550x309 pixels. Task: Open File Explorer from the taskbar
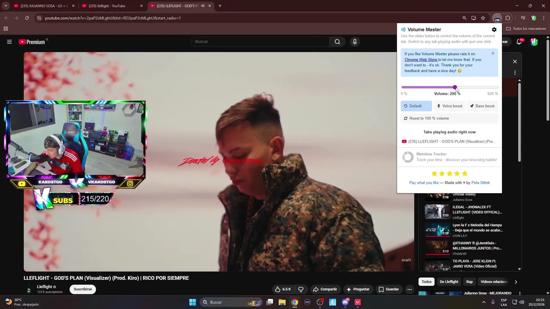coord(282,302)
